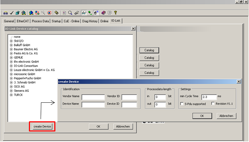Tick the Revision V1.1 checkbox

click(x=213, y=103)
